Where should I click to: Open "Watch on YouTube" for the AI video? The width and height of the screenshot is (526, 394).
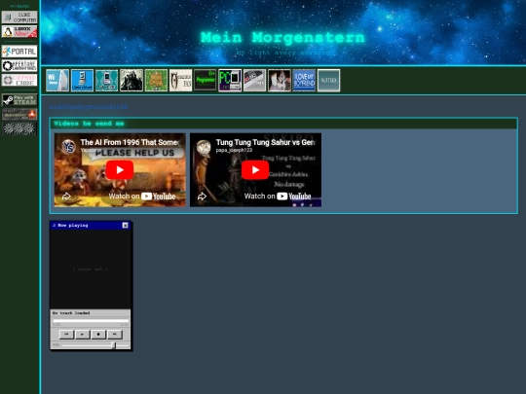pyautogui.click(x=142, y=197)
